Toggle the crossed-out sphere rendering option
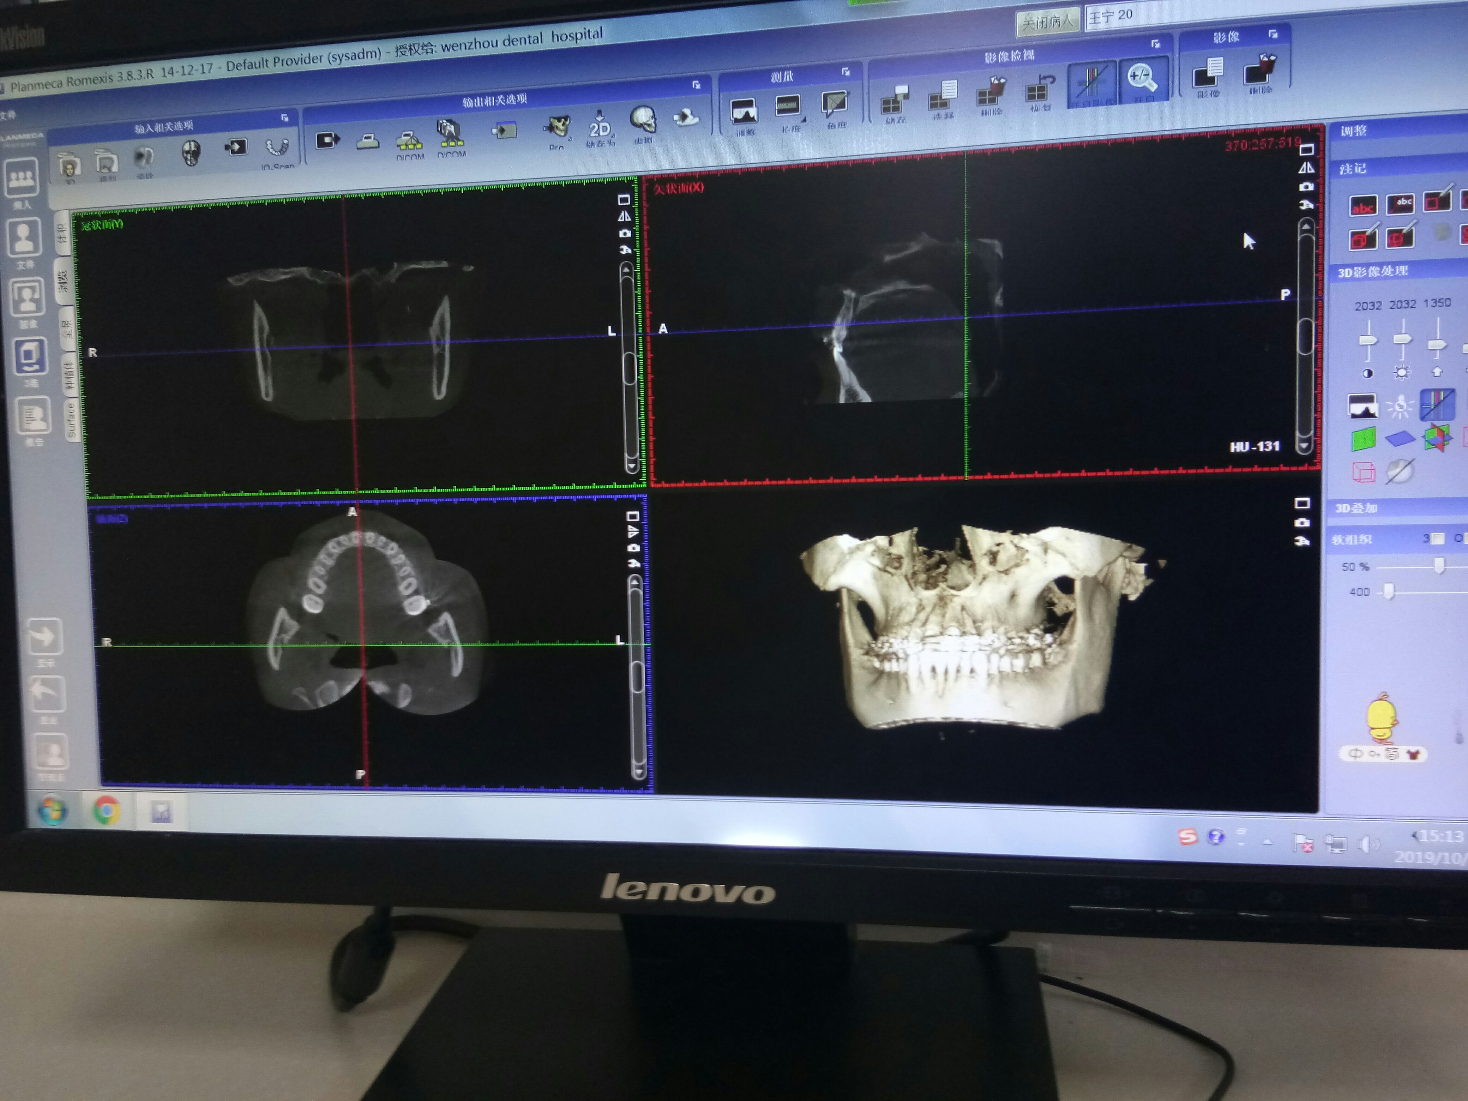Image resolution: width=1468 pixels, height=1101 pixels. click(1400, 471)
